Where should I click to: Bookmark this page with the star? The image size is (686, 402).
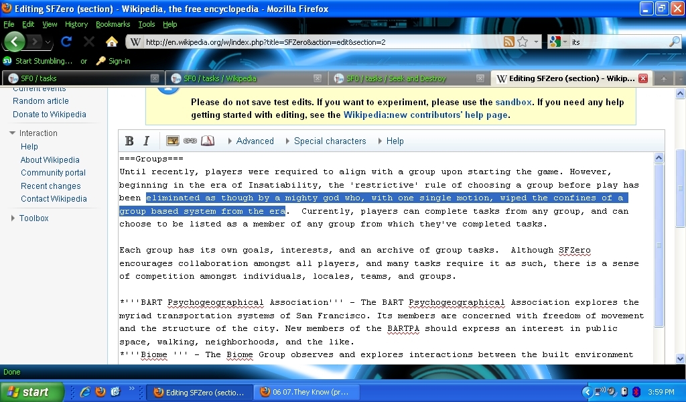click(x=523, y=42)
